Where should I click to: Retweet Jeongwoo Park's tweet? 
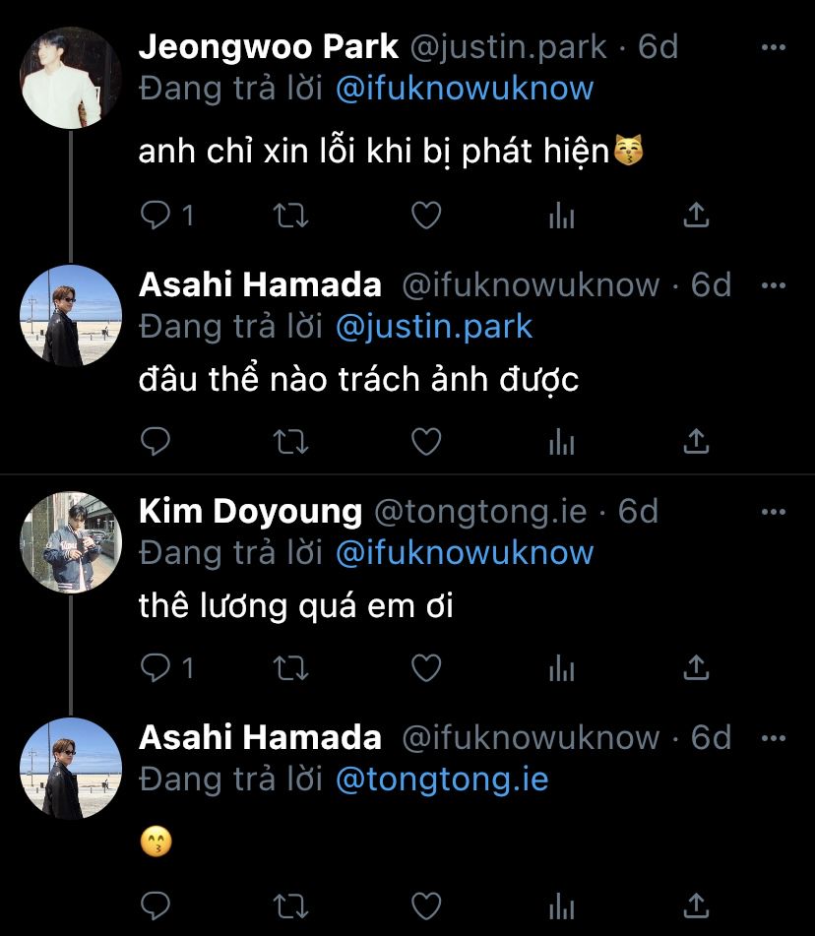click(x=289, y=216)
